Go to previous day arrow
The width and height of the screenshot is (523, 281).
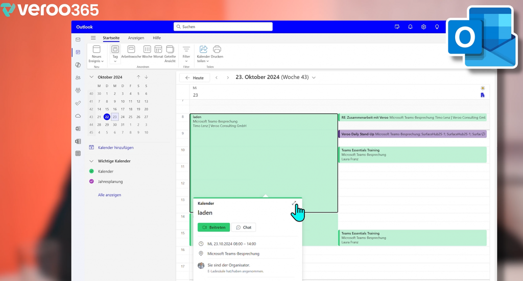click(217, 78)
